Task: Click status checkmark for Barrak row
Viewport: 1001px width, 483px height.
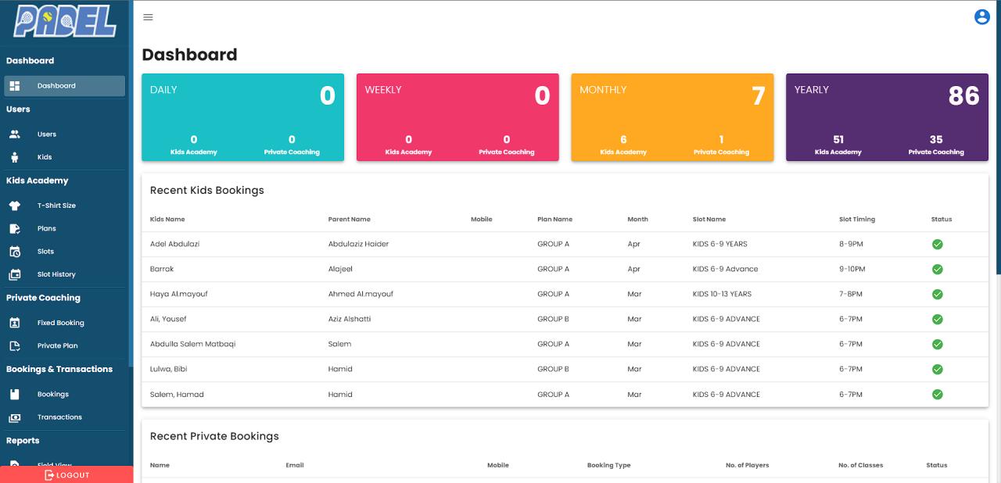Action: point(937,270)
